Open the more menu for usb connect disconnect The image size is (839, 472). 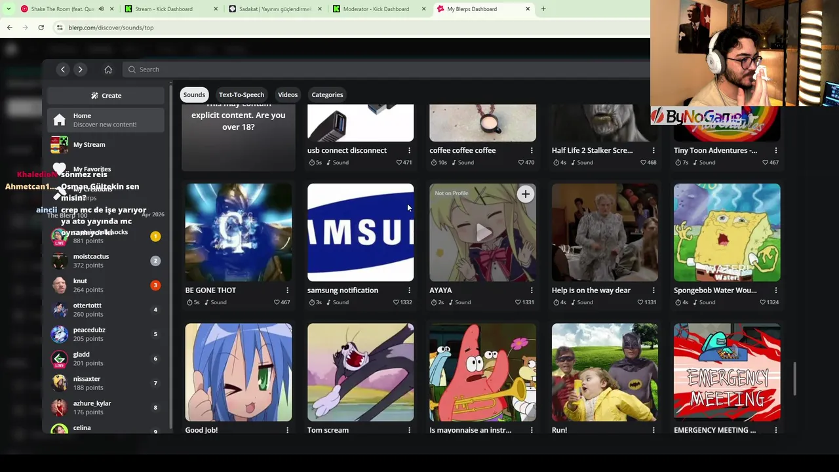point(409,151)
